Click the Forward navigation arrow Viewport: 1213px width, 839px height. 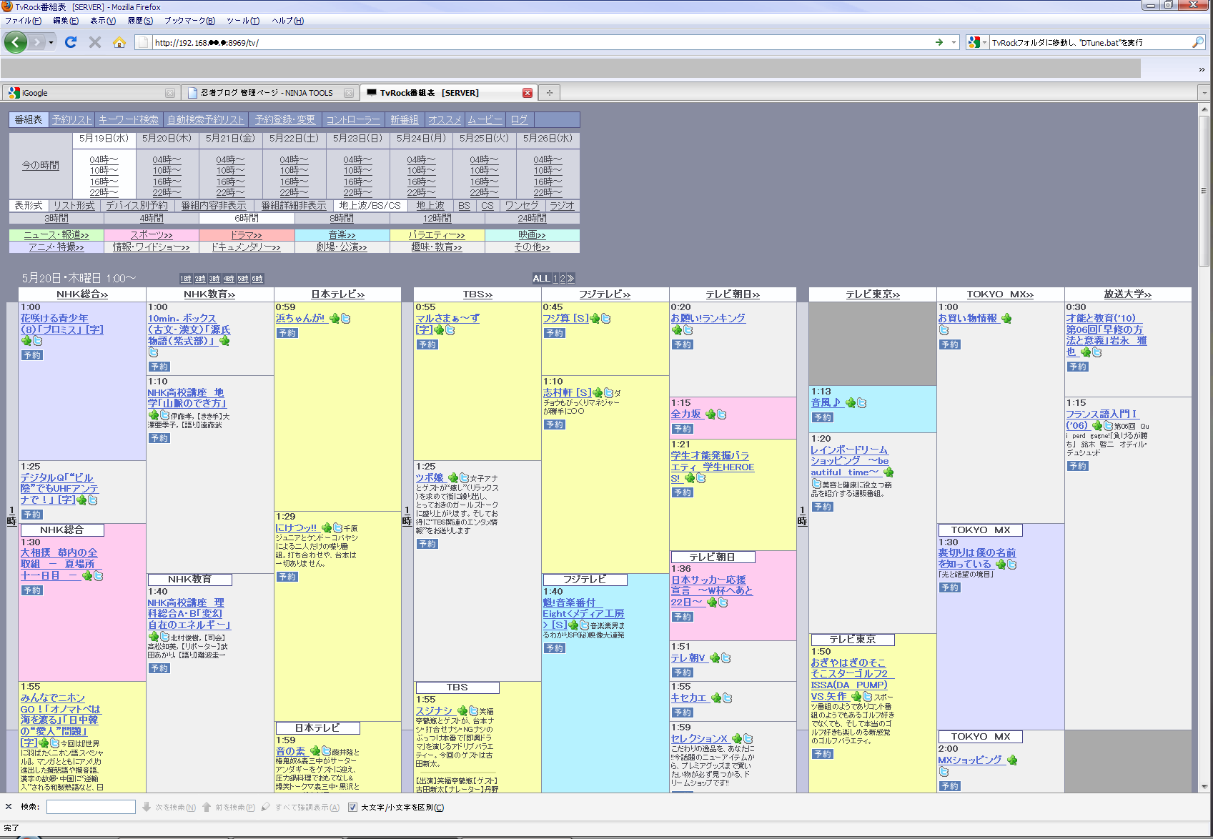coord(36,42)
